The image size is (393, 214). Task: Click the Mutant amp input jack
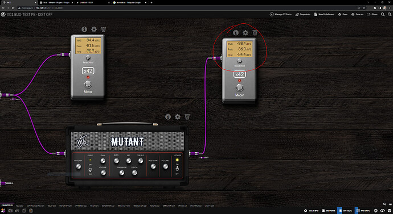(65, 153)
